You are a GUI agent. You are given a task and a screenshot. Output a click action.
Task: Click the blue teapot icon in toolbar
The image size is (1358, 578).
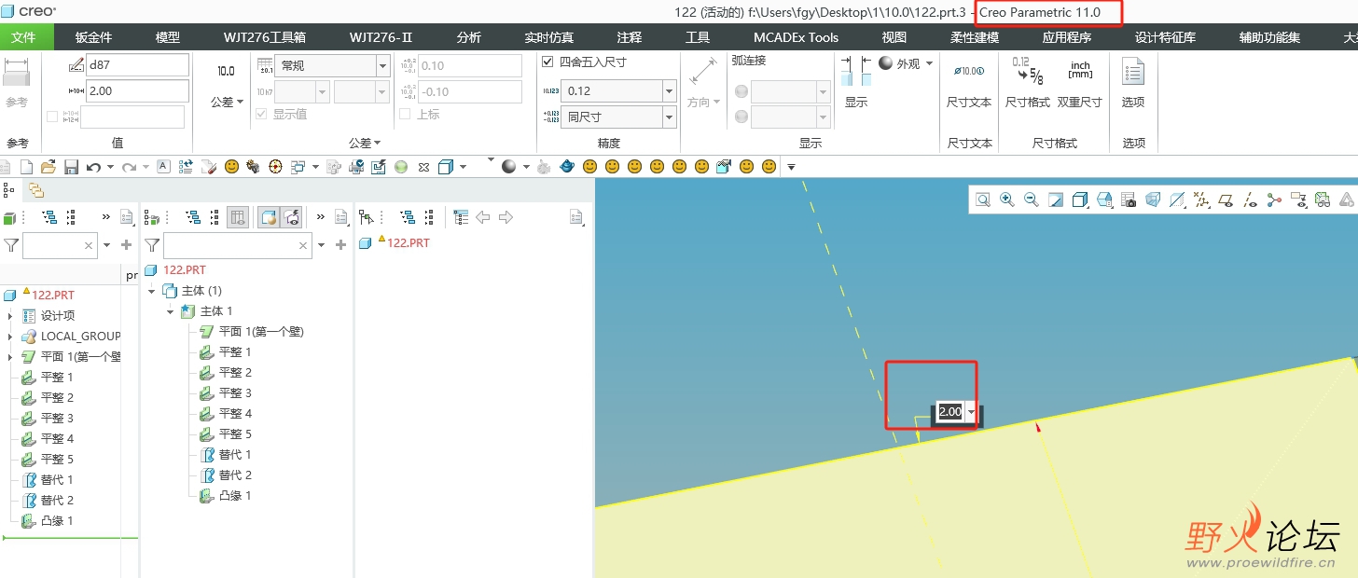click(x=567, y=167)
